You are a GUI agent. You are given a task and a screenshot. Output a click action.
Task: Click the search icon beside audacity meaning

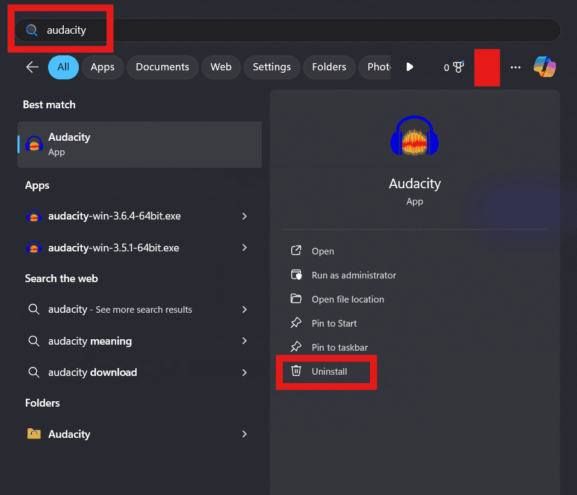pyautogui.click(x=34, y=341)
